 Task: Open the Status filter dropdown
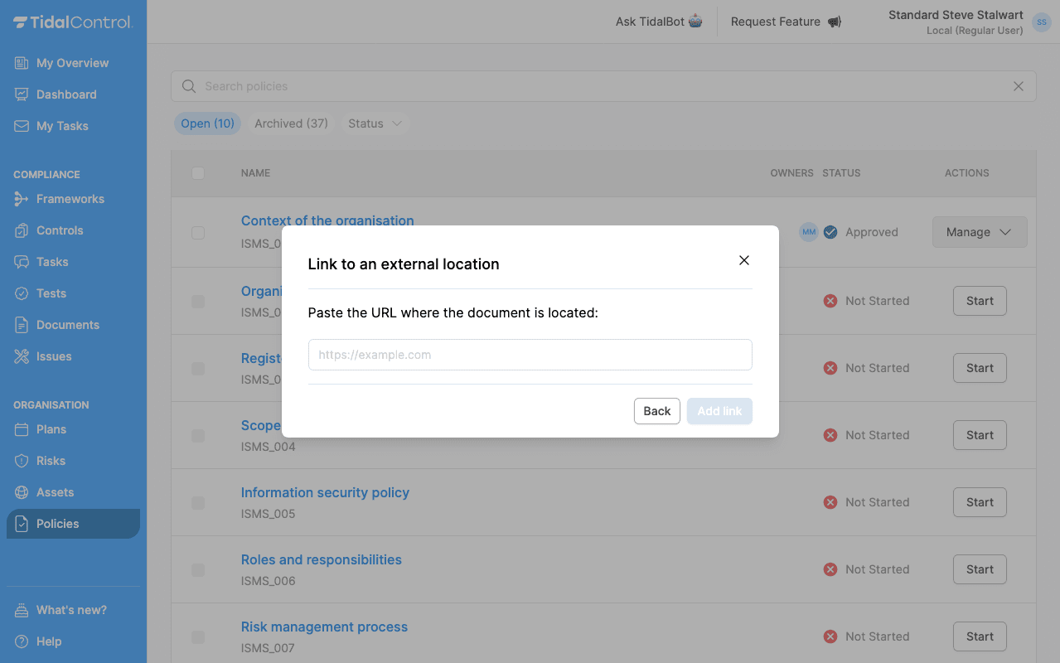click(375, 123)
